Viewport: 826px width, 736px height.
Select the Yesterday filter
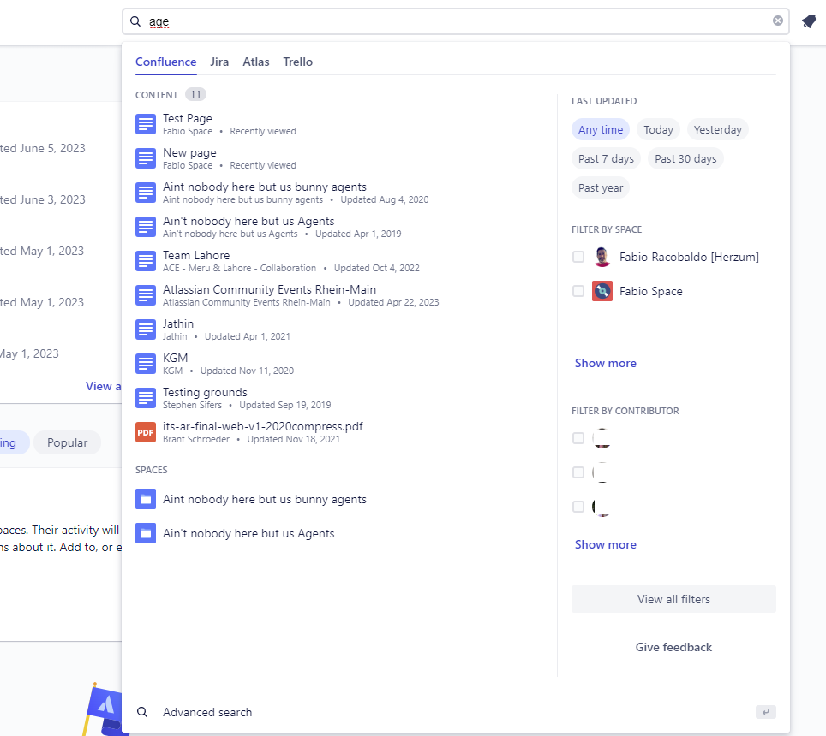717,129
